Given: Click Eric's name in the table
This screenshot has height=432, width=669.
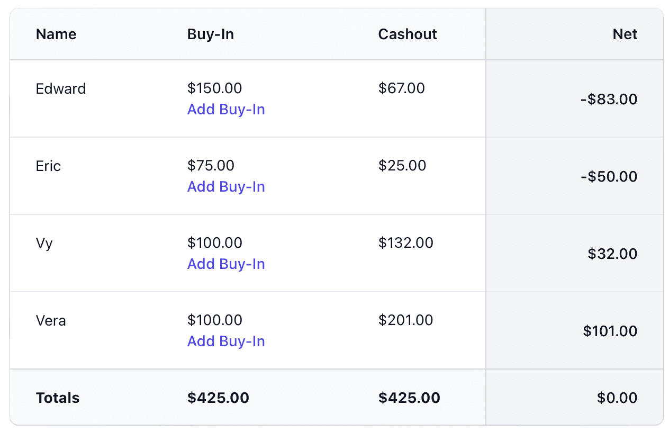Looking at the screenshot, I should pos(48,166).
